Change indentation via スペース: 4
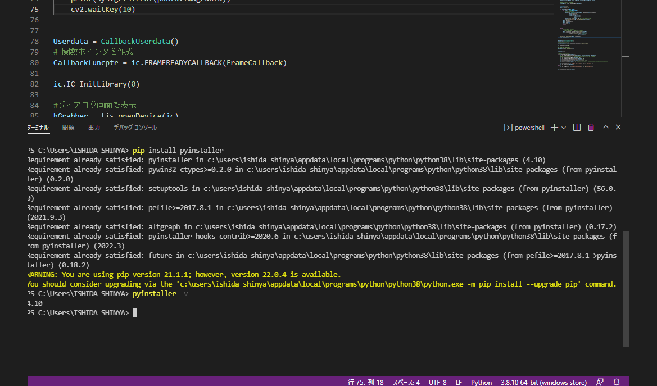Image resolution: width=657 pixels, height=386 pixels. point(406,382)
